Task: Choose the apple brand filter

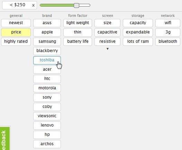Action: pos(47,32)
